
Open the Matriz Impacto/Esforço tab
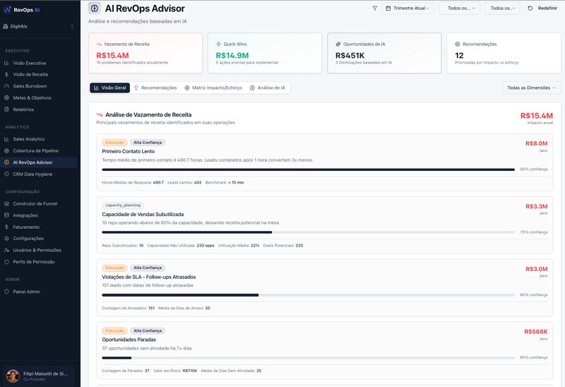213,88
